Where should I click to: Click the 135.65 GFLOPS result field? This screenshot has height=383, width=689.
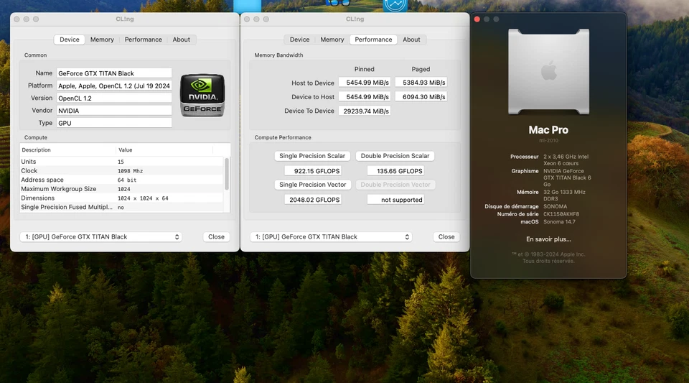pyautogui.click(x=396, y=170)
